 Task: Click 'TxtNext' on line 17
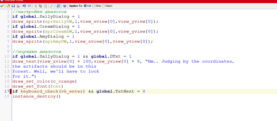125,92
